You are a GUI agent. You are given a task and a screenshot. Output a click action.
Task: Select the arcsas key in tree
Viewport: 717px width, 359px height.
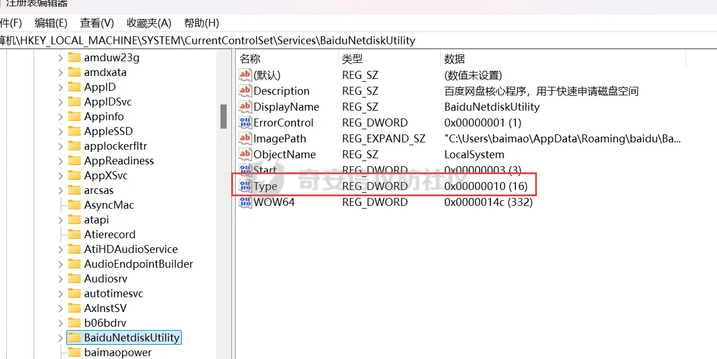pos(99,190)
